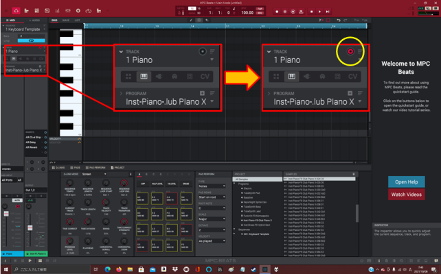Select the WAVE view tab

(x=66, y=20)
